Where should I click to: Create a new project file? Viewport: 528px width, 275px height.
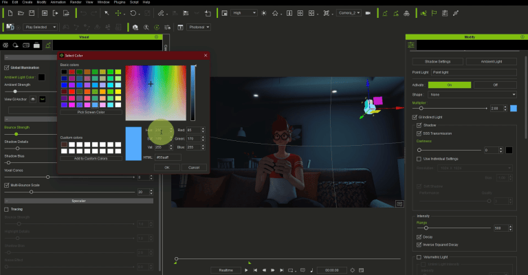10,13
